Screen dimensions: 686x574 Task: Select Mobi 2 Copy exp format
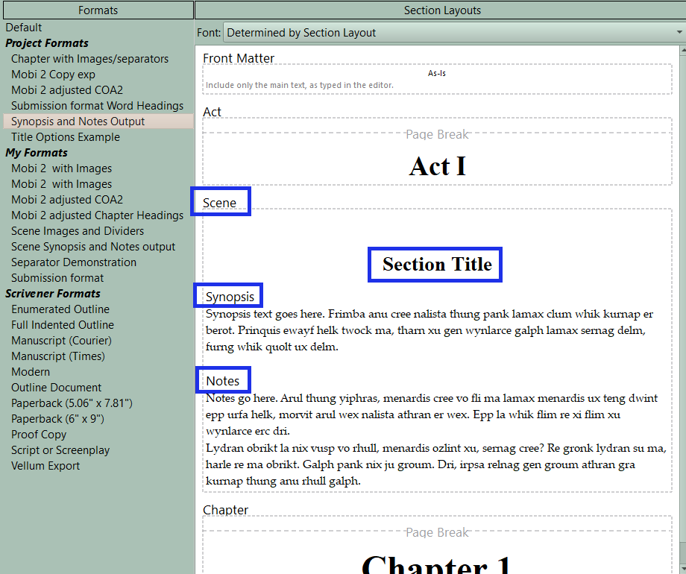53,75
